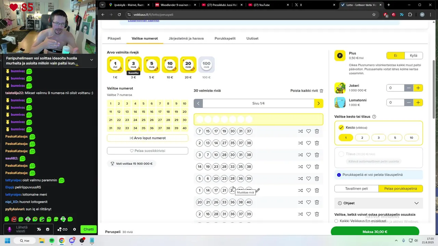Switch to Järjestelmä ja harava tab
Screen dimensions: 438x246
point(186,38)
